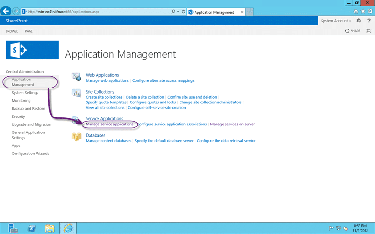The height and width of the screenshot is (234, 375).
Task: Open the PAGE ribbon tab
Action: pos(29,31)
